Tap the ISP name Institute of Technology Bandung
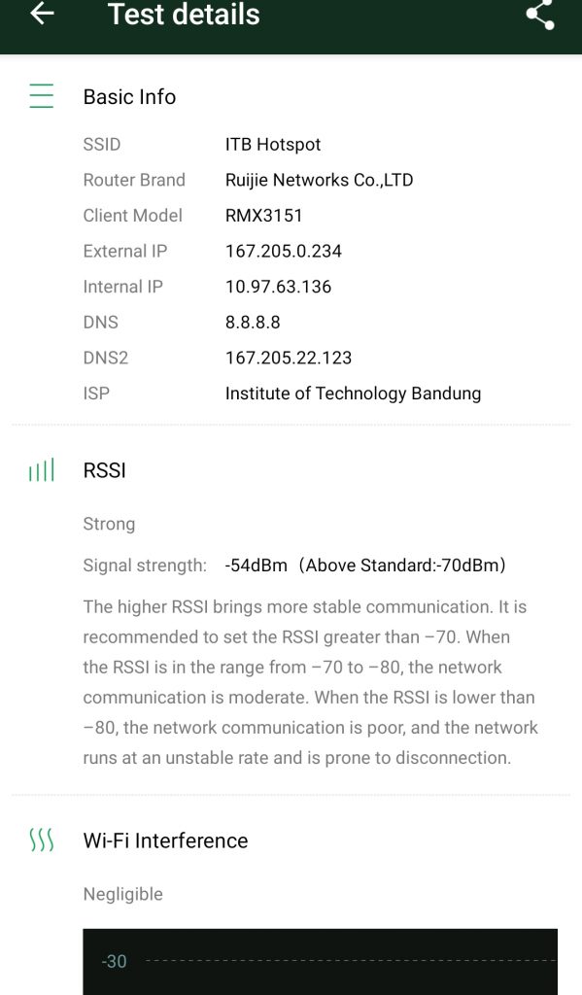Screen dimensions: 582x995 click(x=354, y=394)
